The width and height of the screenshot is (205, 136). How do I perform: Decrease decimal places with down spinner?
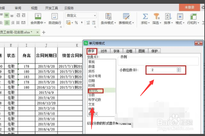coord(179,71)
